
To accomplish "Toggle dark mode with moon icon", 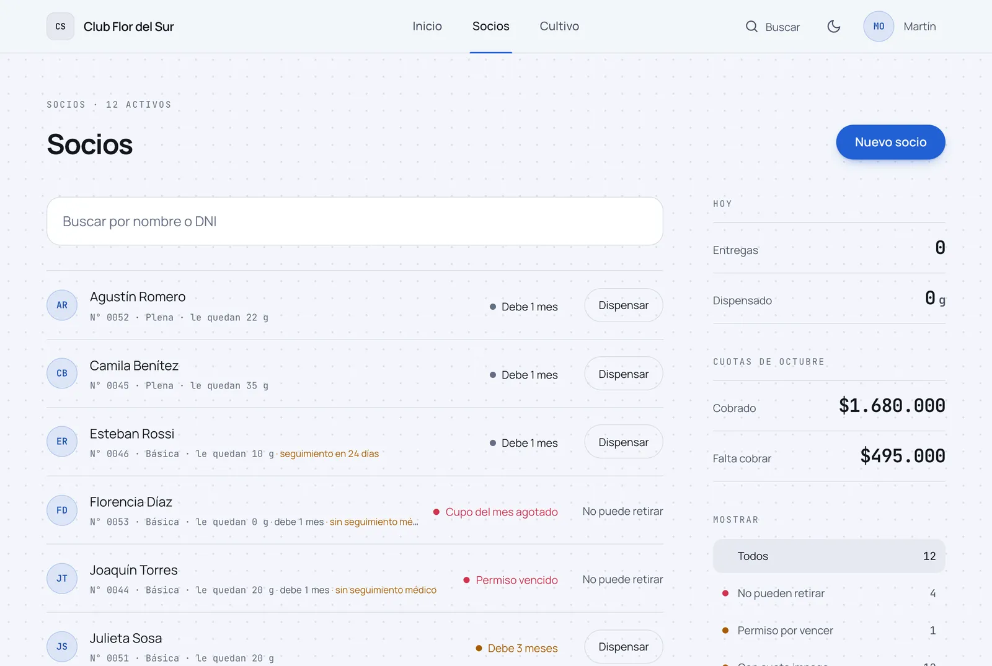I will point(834,27).
